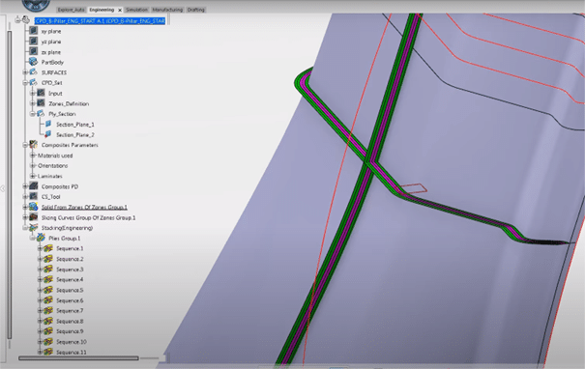Screen dimensions: 585x369
Task: Expand the CS_Tool node
Action: click(x=25, y=196)
